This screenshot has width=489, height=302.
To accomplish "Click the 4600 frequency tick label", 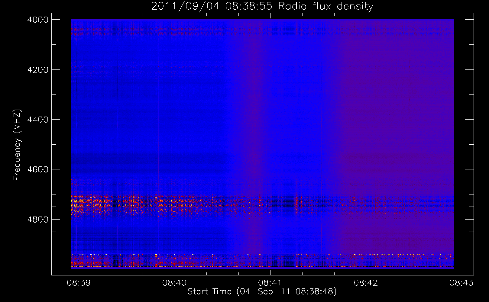I will click(x=38, y=169).
